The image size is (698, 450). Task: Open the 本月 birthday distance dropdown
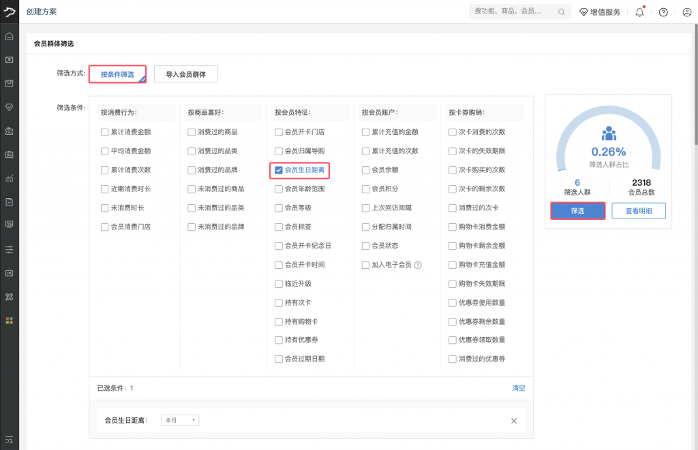click(180, 421)
